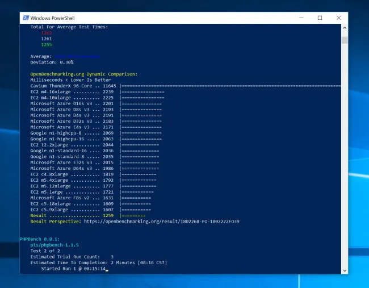This screenshot has width=369, height=288.
Task: Click the 'Windows PowerShell' title text
Action: click(x=52, y=18)
